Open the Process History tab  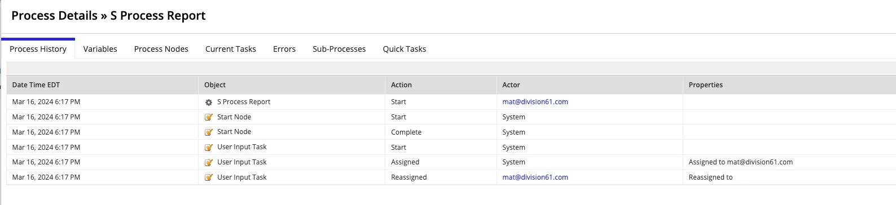tap(38, 49)
